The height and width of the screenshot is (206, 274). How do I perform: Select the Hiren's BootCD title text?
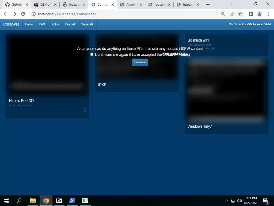coord(21,101)
